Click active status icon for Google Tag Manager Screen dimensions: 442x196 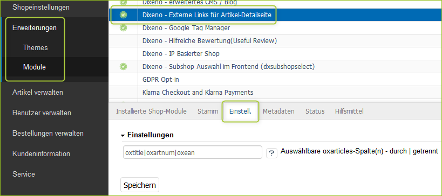pyautogui.click(x=123, y=28)
